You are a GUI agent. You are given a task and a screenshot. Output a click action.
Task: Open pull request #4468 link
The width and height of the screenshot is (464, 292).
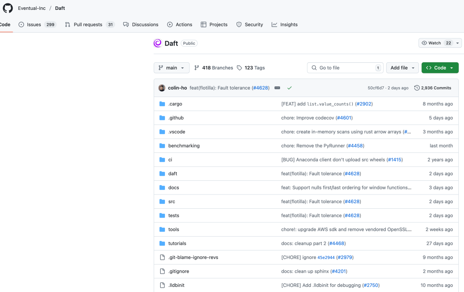(x=337, y=243)
